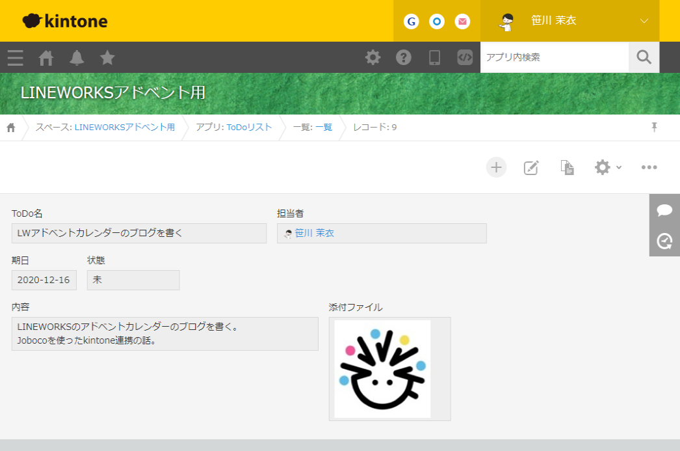Image resolution: width=680 pixels, height=451 pixels.
Task: Open JavaScript customization via code icon
Action: [464, 57]
